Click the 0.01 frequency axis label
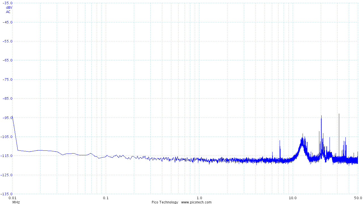Image resolution: width=363 pixels, height=204 pixels. (12, 198)
